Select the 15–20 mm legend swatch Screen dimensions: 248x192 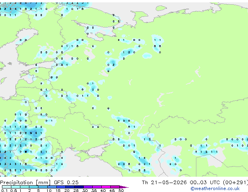[x=61, y=187]
